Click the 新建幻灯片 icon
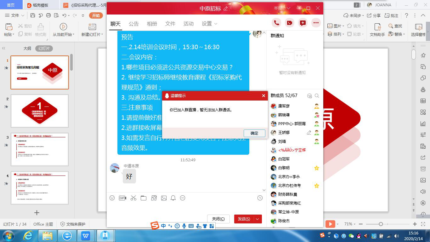The height and width of the screenshot is (242, 430). tap(92, 27)
